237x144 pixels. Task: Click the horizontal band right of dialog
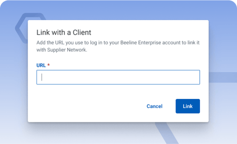tap(223, 77)
